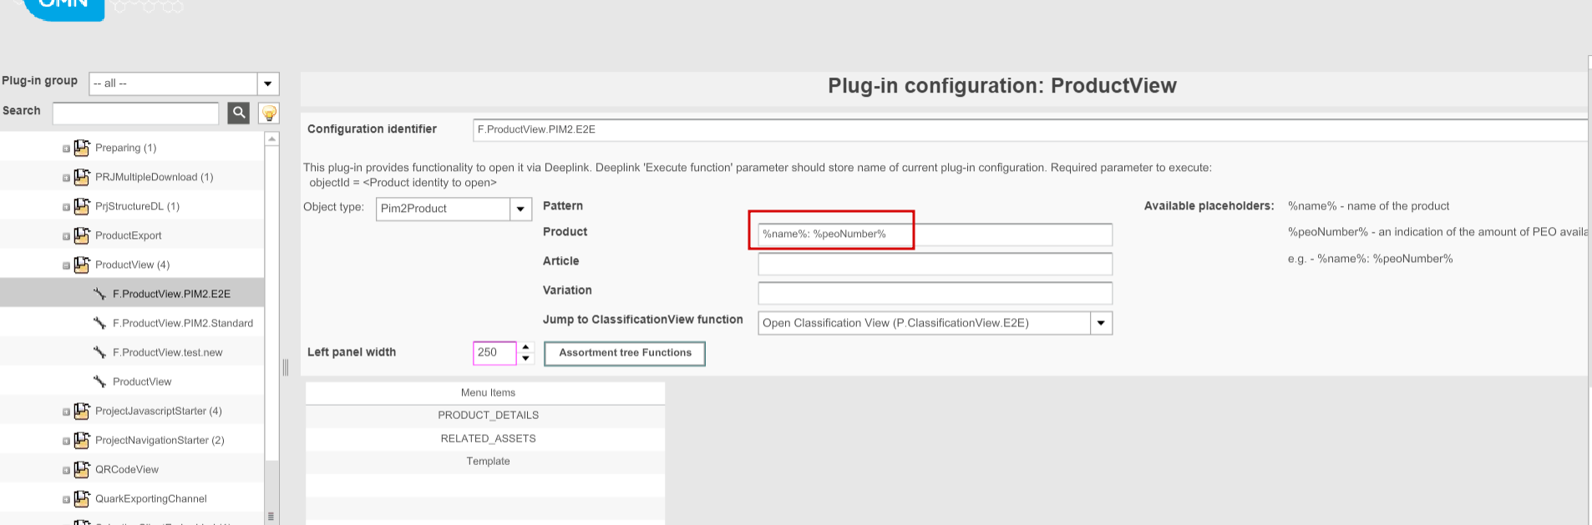1592x525 pixels.
Task: Expand the QuarkExportingChannel node
Action: click(66, 499)
